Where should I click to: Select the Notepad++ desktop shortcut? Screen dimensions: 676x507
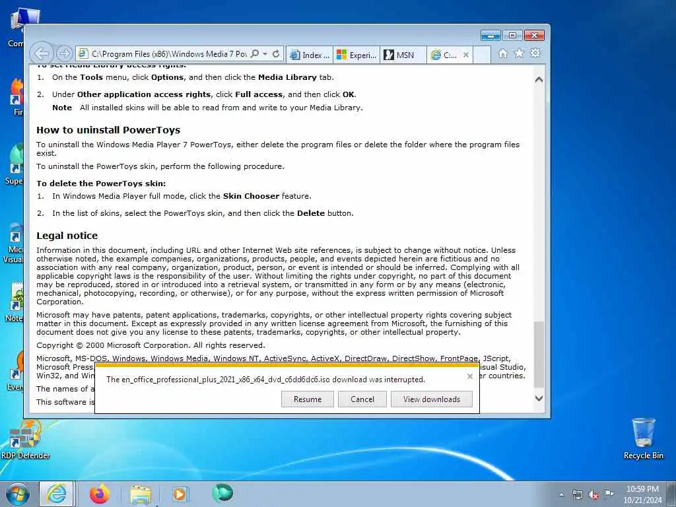coord(16,302)
